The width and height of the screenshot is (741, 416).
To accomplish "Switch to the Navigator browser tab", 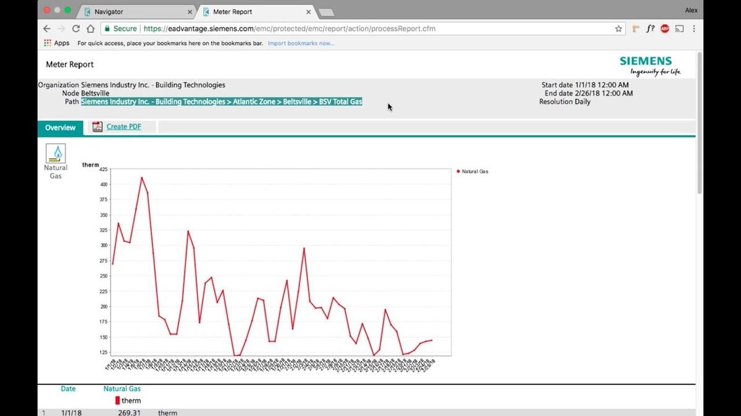I will pos(136,12).
